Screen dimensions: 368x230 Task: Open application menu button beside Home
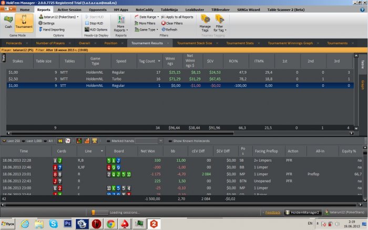[x=8, y=9]
